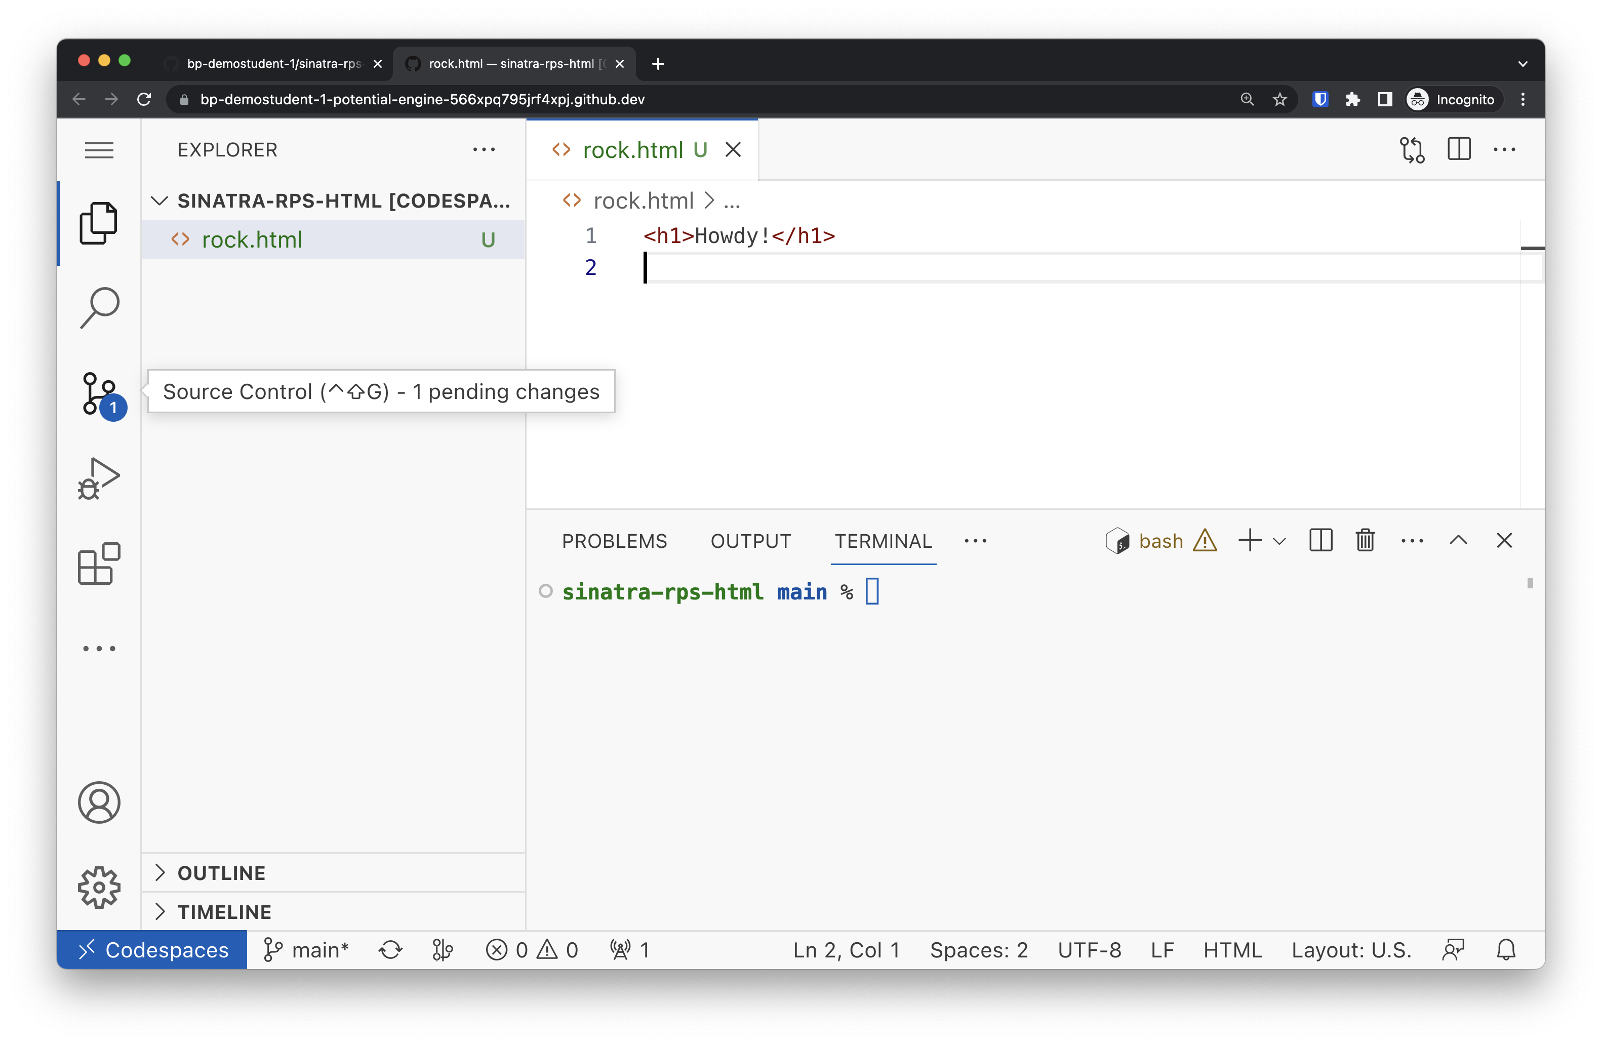Expand the OUTLINE section
Viewport: 1602px width, 1044px height.
click(221, 873)
